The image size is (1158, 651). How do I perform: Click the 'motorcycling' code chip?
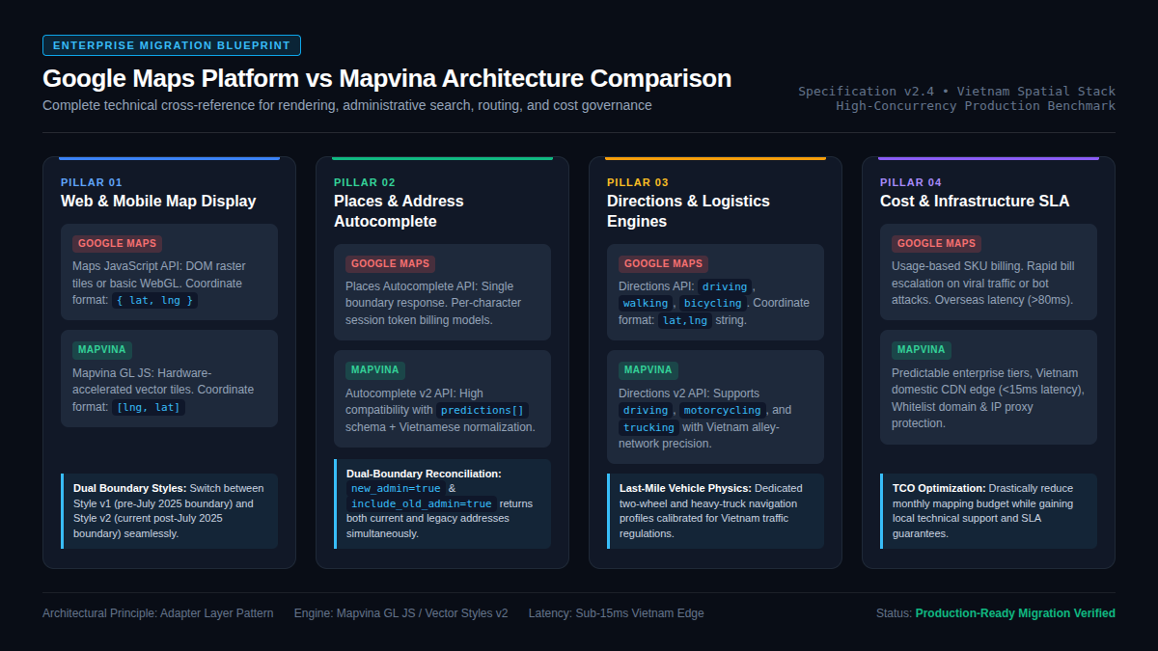[723, 411]
